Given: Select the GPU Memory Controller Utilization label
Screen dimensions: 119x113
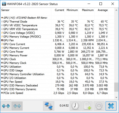Looking at the screenshot, I should [24, 74].
